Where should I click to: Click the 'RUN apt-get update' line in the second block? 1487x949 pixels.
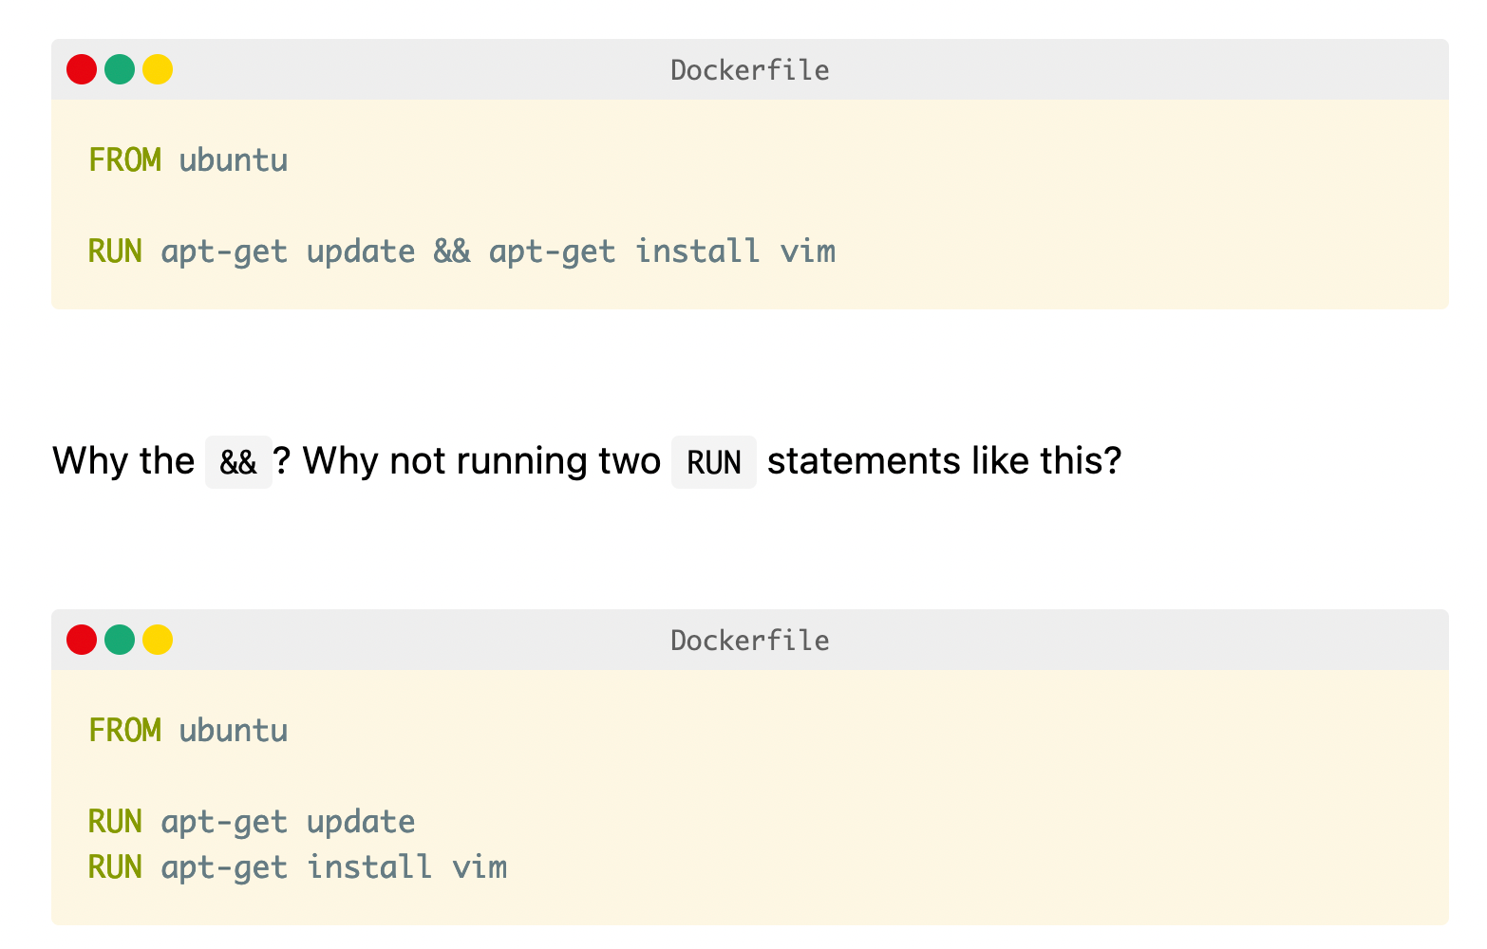click(x=252, y=822)
